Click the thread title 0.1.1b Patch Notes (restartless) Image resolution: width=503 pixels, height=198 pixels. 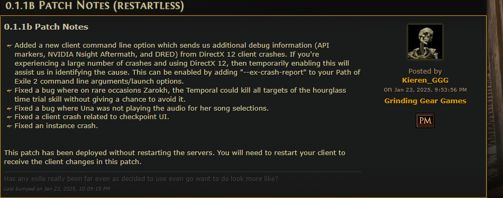click(x=95, y=6)
